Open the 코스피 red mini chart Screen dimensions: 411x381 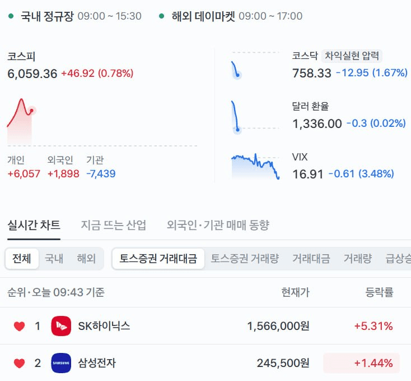[x=21, y=121]
